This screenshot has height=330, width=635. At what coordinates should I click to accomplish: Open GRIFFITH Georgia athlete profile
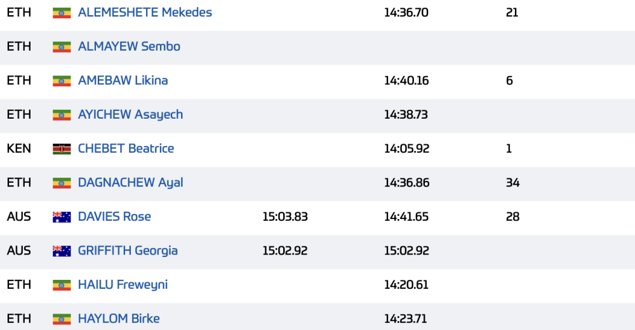click(128, 251)
